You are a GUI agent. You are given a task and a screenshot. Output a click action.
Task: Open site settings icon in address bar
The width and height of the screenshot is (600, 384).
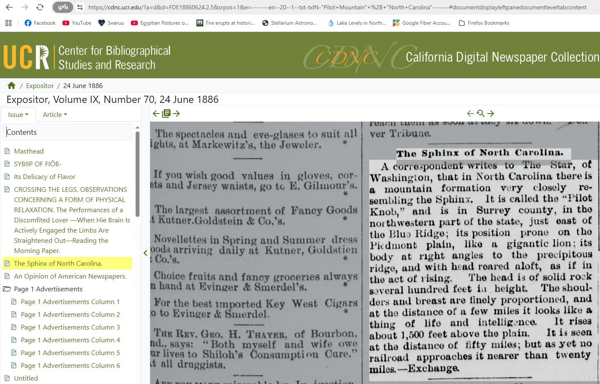point(80,7)
